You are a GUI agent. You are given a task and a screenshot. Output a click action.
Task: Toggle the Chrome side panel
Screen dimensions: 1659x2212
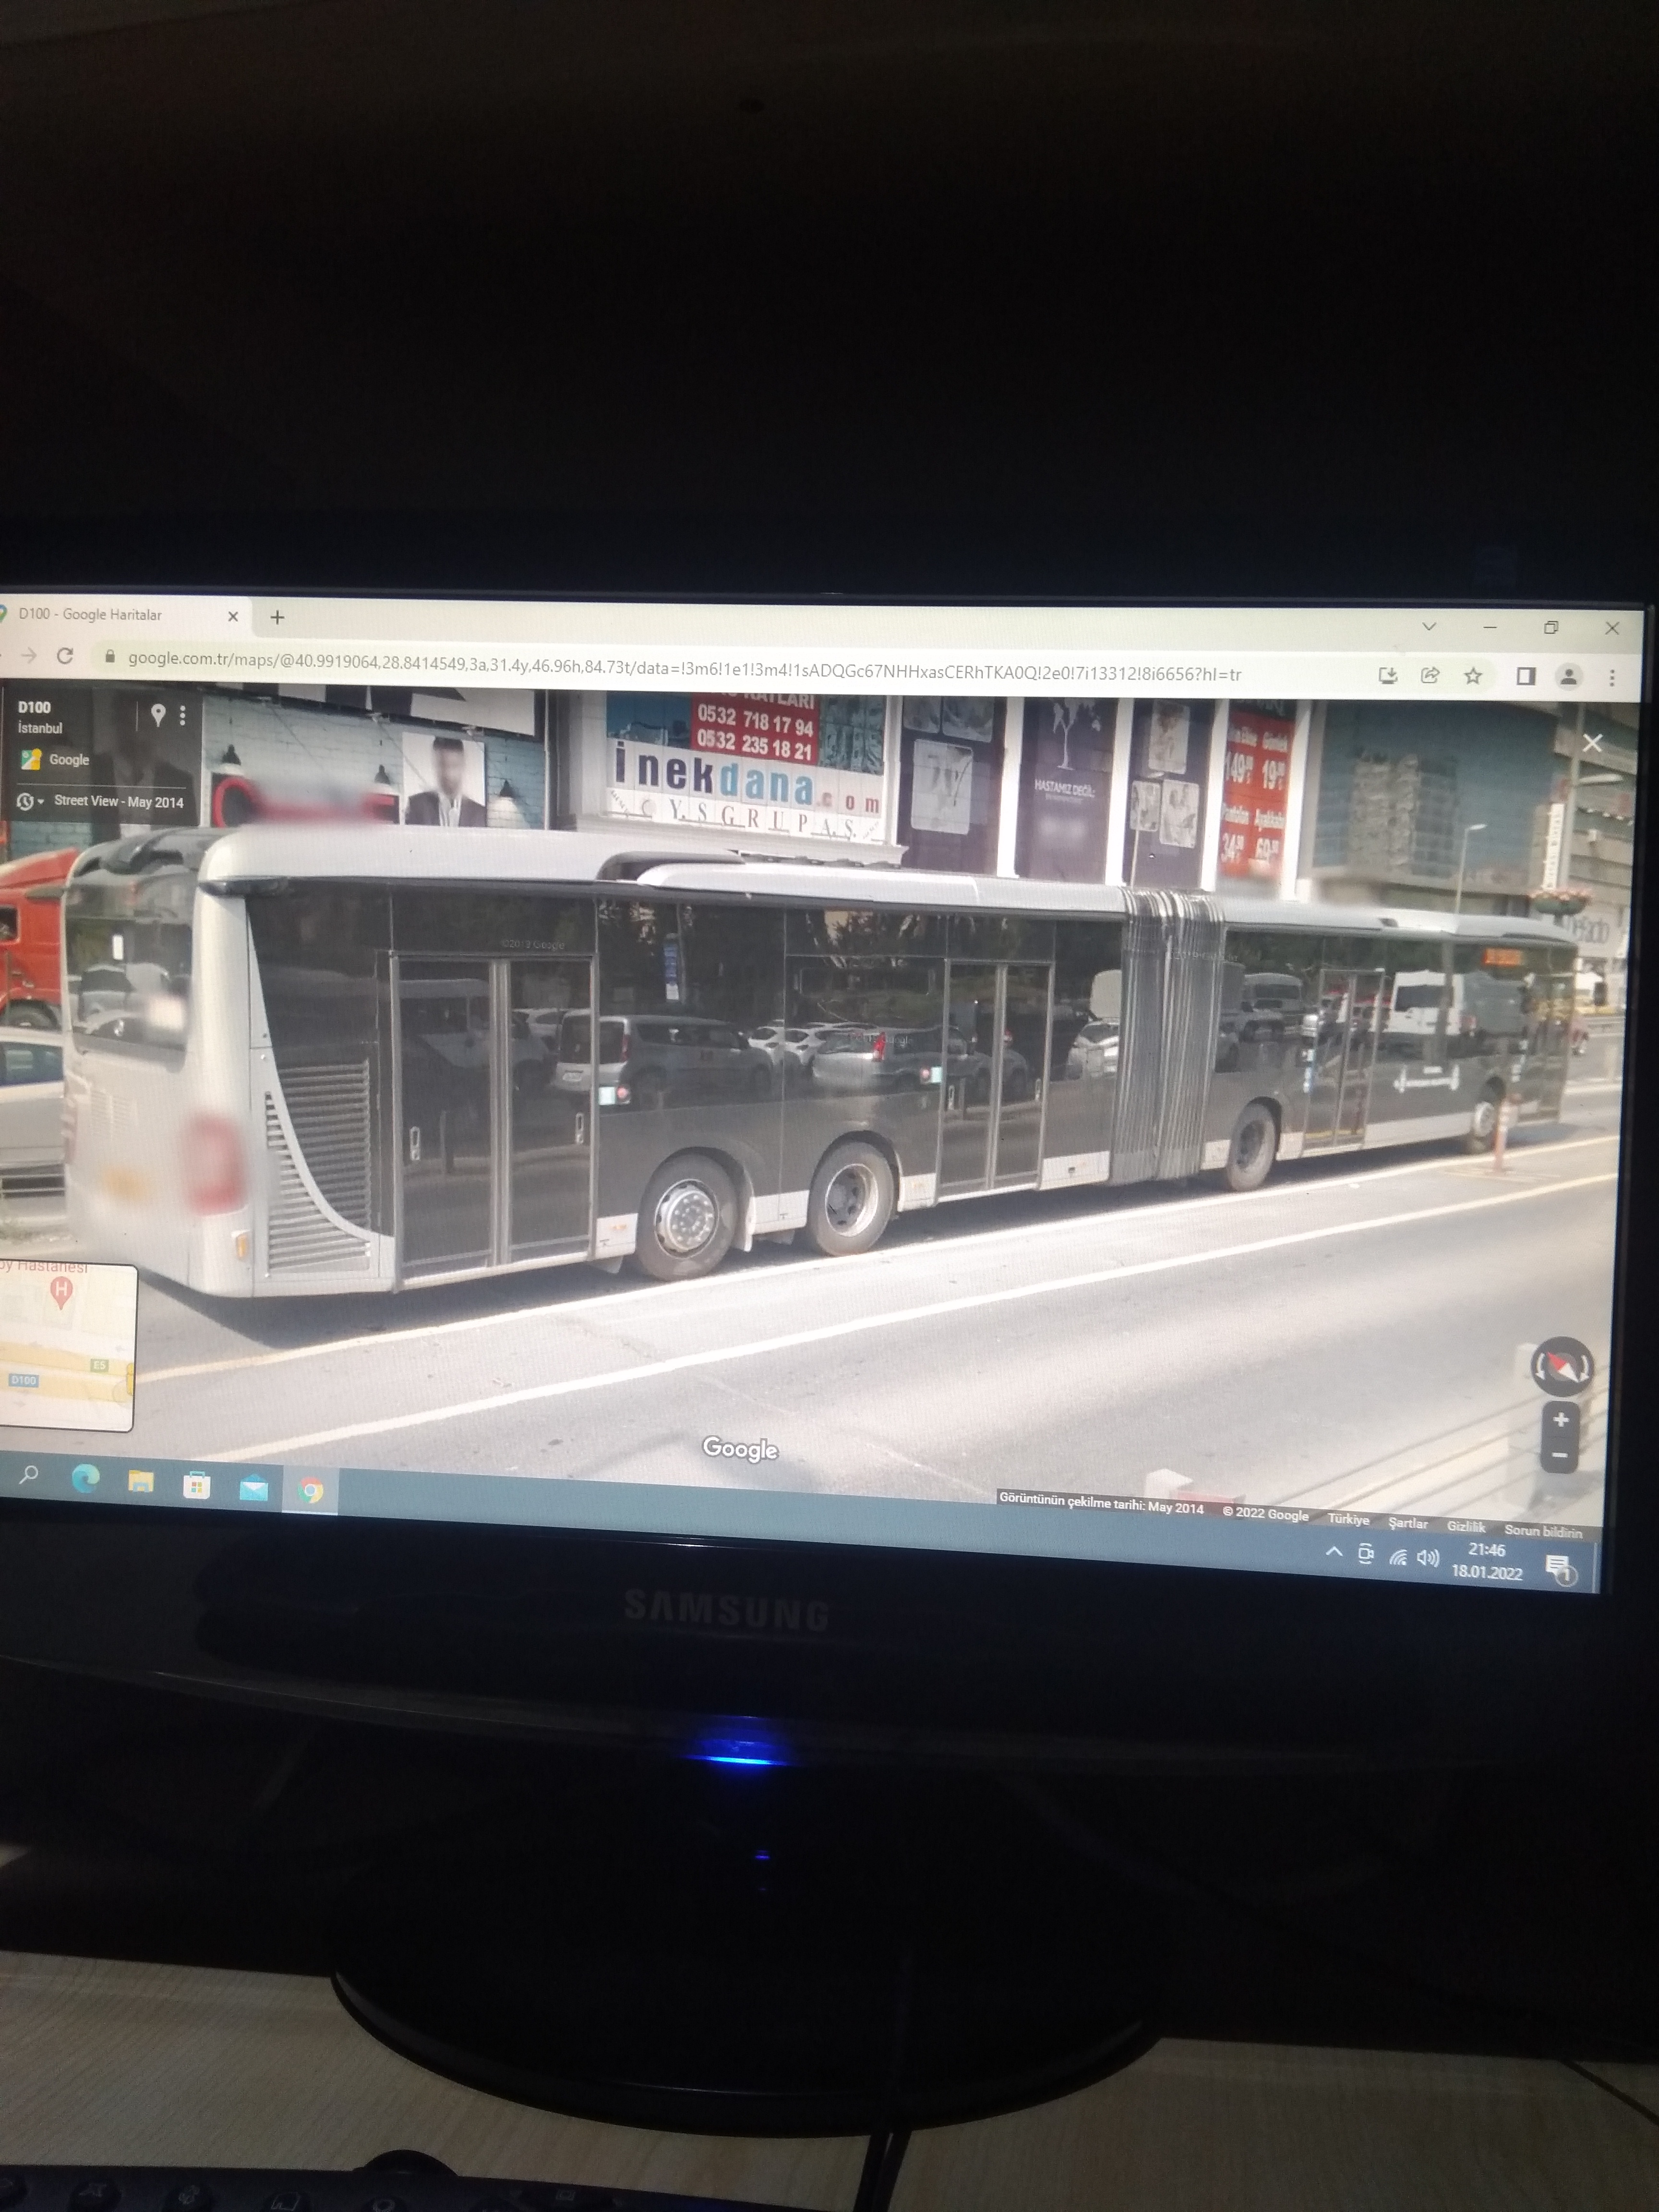point(1525,677)
